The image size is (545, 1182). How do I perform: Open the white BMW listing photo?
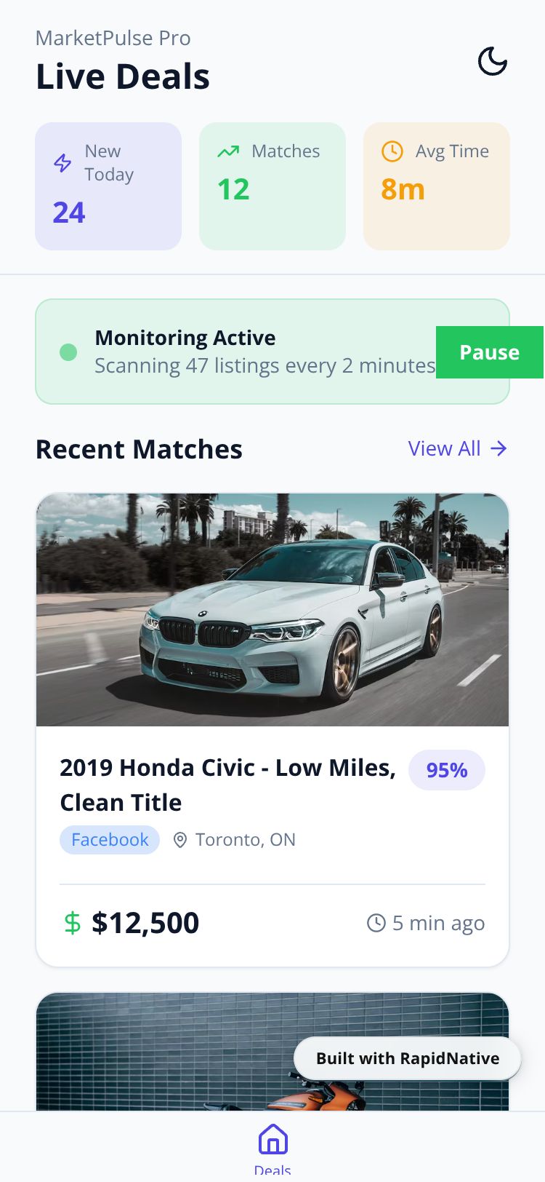click(x=272, y=610)
